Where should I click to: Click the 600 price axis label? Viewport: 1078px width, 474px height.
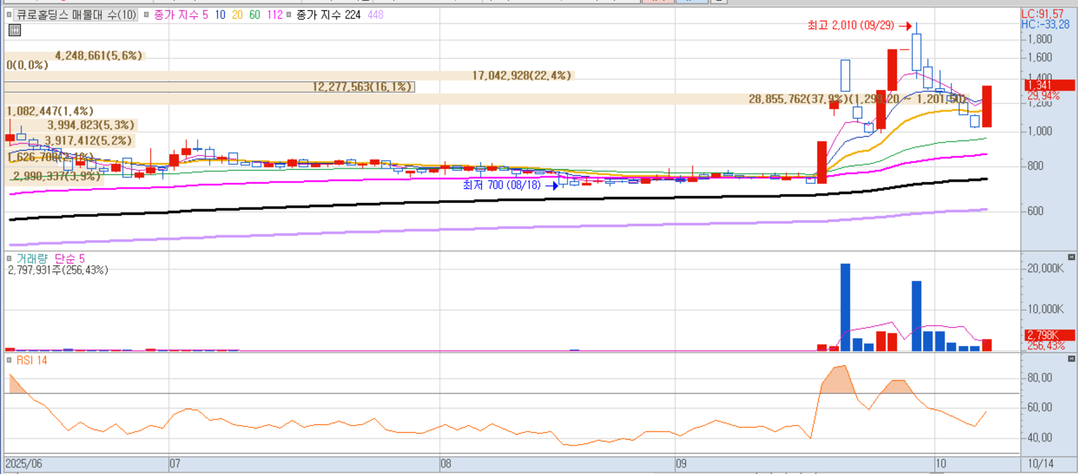(1036, 211)
